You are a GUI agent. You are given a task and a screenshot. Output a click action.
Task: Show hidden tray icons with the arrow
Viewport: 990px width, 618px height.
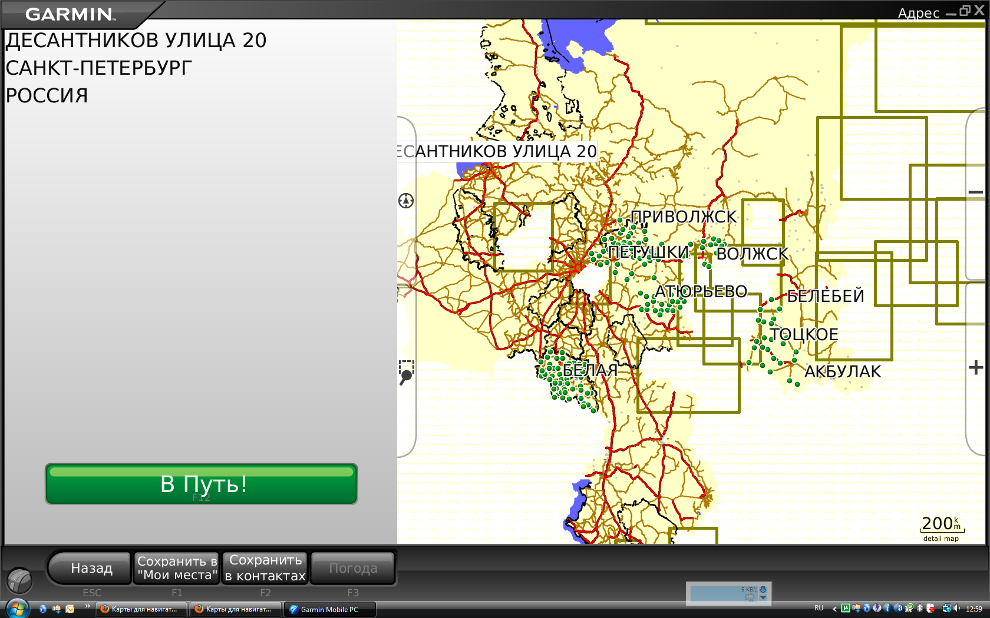834,609
